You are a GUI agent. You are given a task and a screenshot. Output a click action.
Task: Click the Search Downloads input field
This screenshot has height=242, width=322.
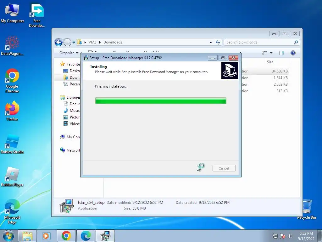coord(259,42)
